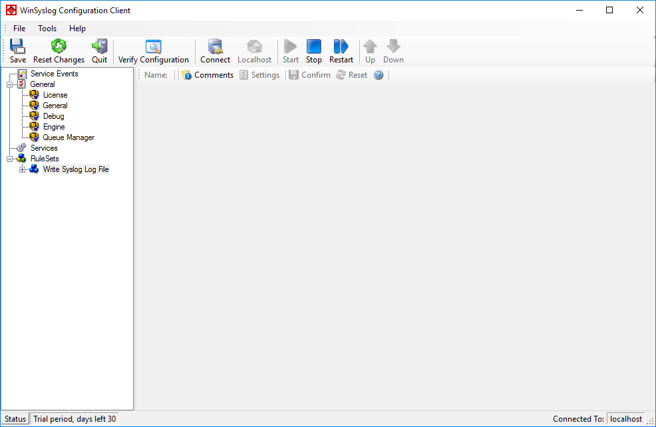Image resolution: width=656 pixels, height=427 pixels.
Task: Click the Service Events tree icon
Action: [x=22, y=74]
